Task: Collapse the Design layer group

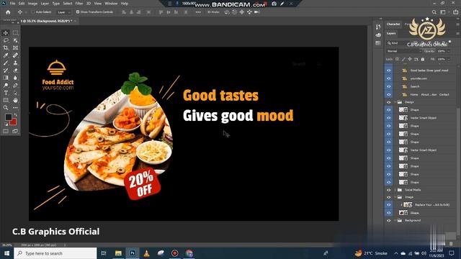Action: coord(395,102)
